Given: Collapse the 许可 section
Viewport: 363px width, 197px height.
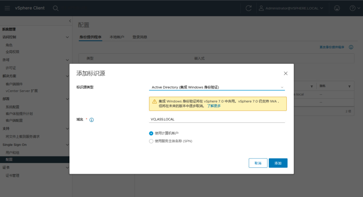Looking at the screenshot, I should (67, 60).
